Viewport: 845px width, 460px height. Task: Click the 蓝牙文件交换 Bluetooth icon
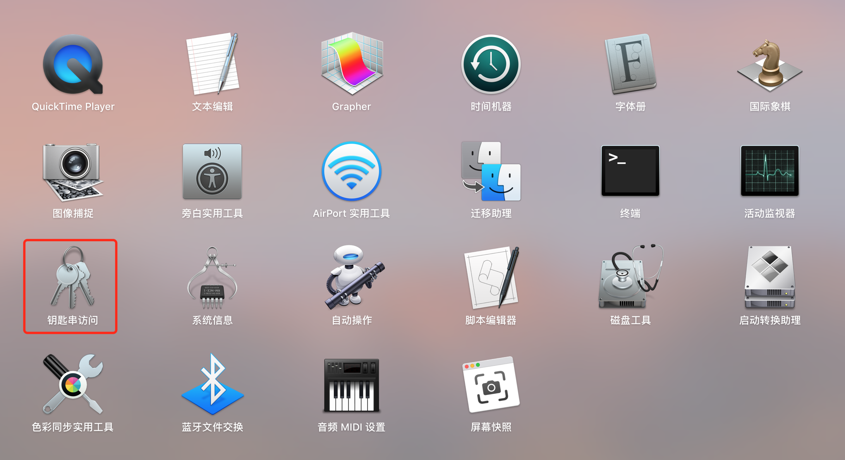click(212, 385)
